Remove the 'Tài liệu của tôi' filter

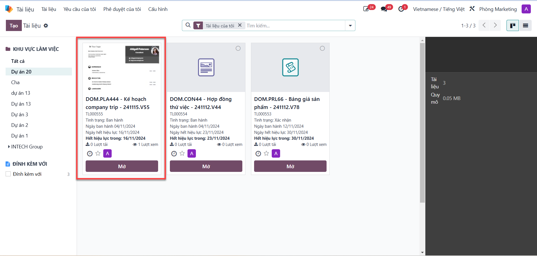pyautogui.click(x=240, y=25)
